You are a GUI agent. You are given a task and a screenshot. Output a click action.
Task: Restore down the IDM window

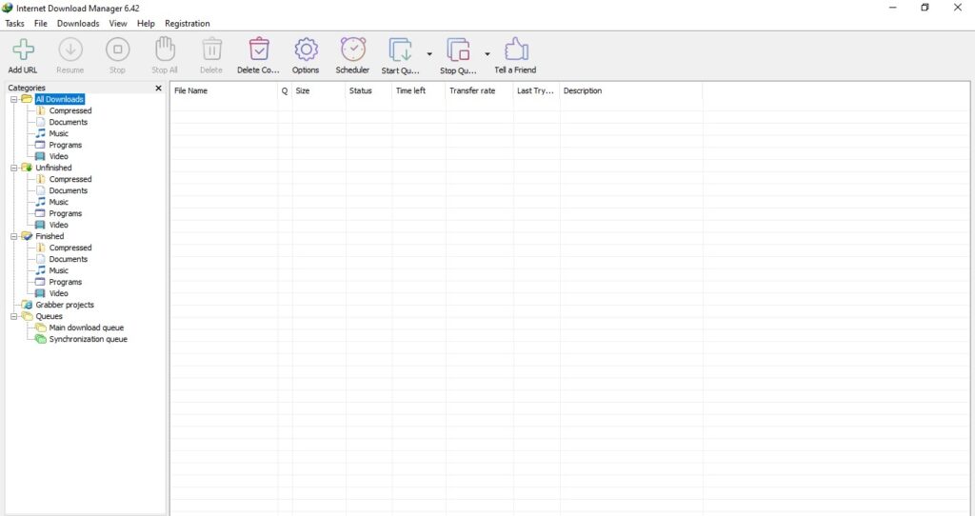click(925, 8)
